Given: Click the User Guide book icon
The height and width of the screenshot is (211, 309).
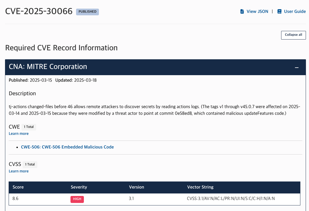Looking at the screenshot, I should (x=279, y=11).
